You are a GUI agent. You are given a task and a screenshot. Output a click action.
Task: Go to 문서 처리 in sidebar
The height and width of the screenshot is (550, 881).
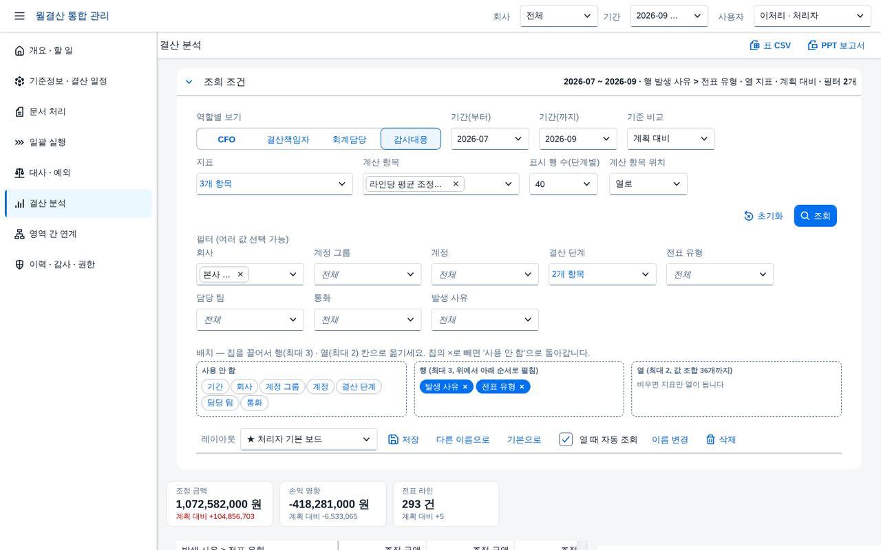[x=78, y=111]
